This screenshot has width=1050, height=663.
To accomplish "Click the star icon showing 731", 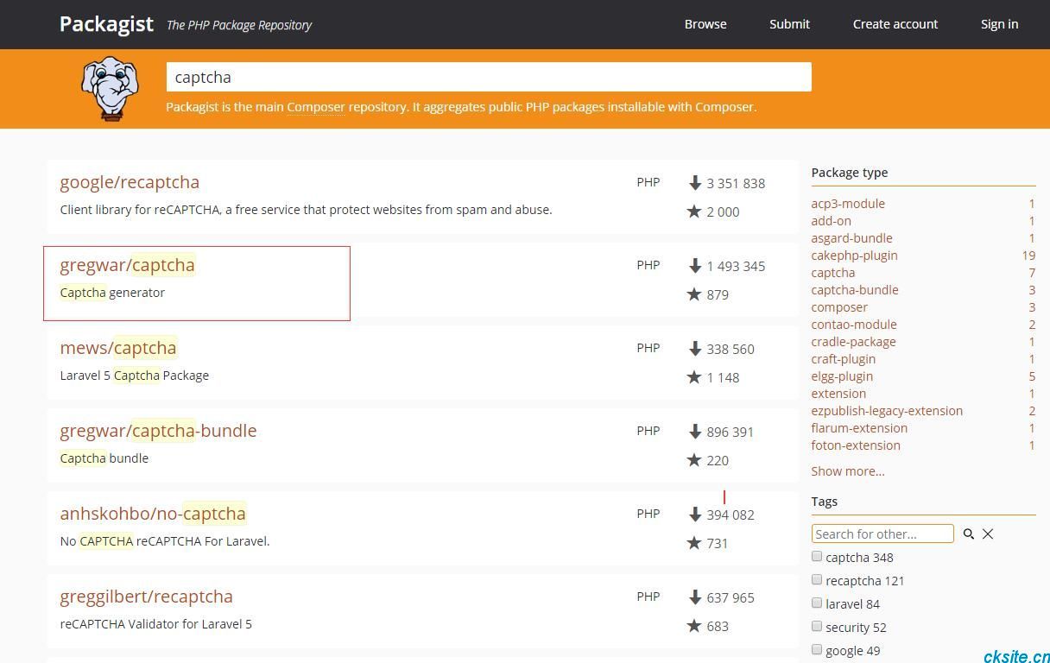I will (x=694, y=543).
